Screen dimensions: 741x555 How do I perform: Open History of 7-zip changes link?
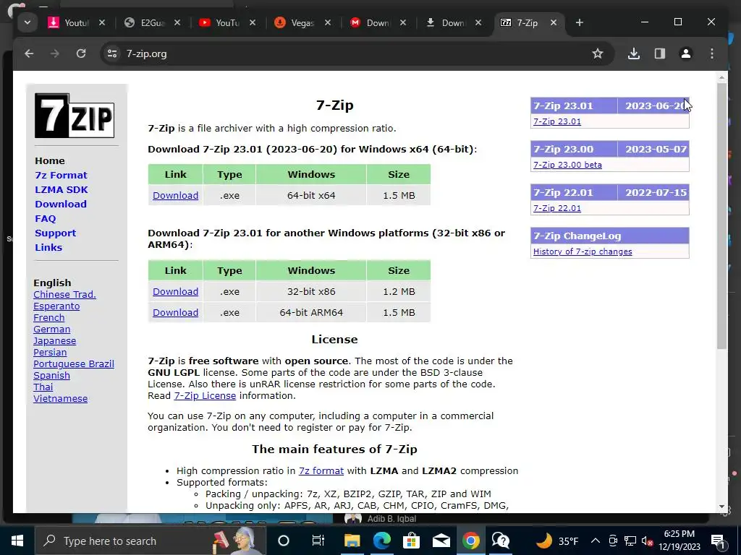tap(583, 251)
